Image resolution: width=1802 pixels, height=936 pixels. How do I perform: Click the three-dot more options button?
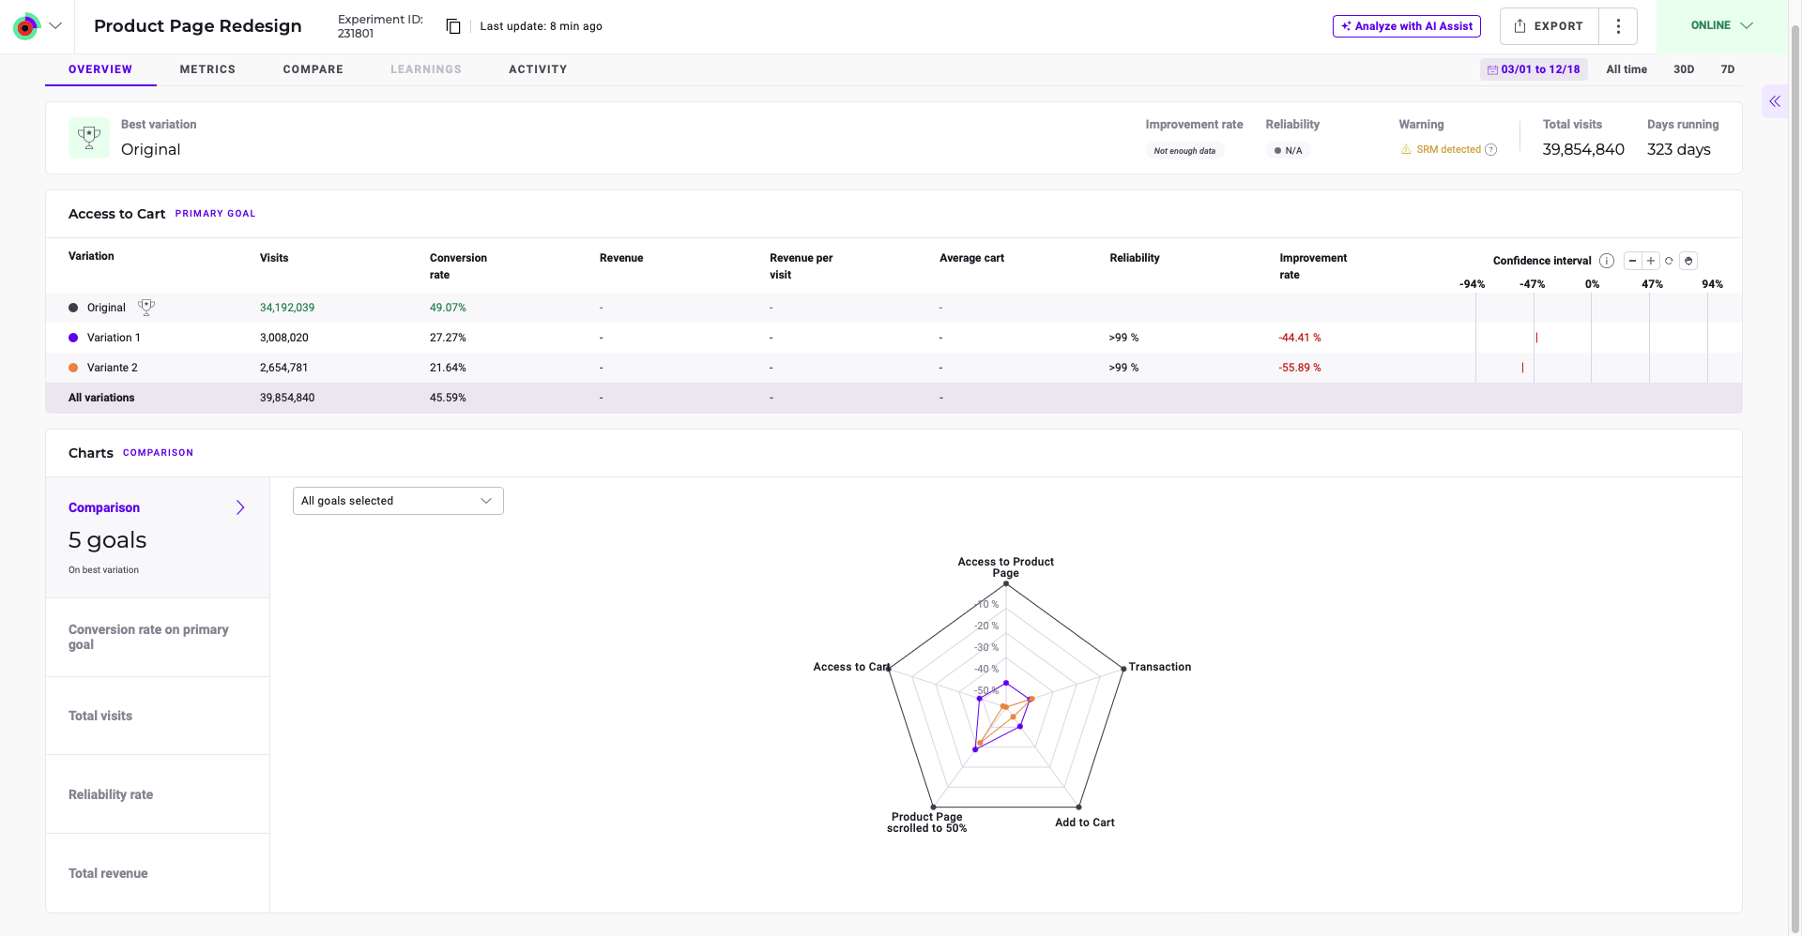click(1618, 26)
